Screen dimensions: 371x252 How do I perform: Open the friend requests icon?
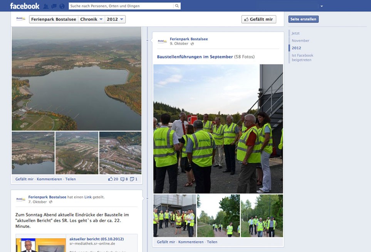(x=46, y=6)
